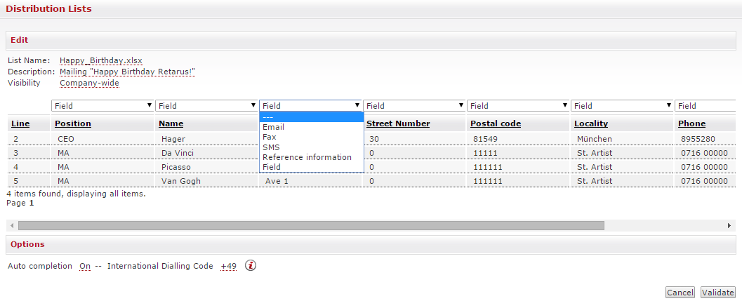Edit International Dialling Code +49
Screen dimensions: 742x308
[x=228, y=267]
